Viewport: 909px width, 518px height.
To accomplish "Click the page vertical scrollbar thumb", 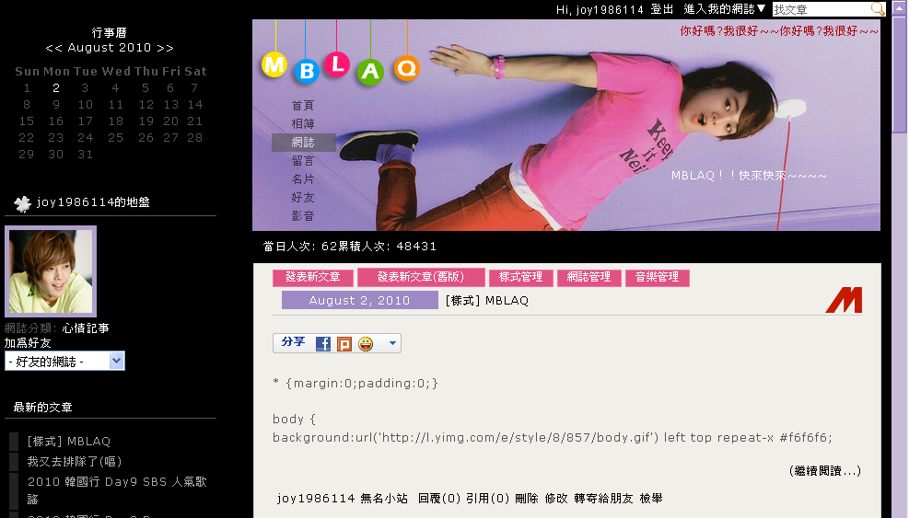I will (x=900, y=75).
